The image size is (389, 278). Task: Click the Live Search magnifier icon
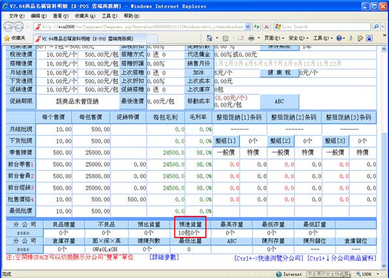coord(376,27)
